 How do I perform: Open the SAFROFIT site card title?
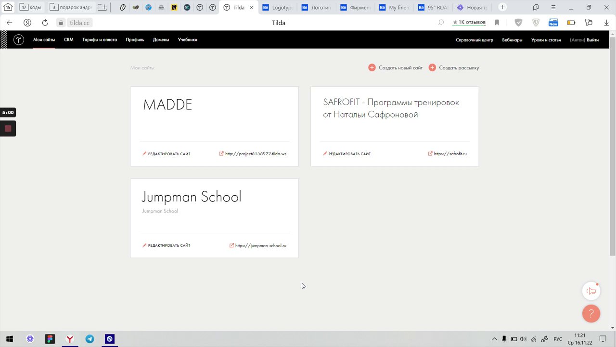(391, 108)
